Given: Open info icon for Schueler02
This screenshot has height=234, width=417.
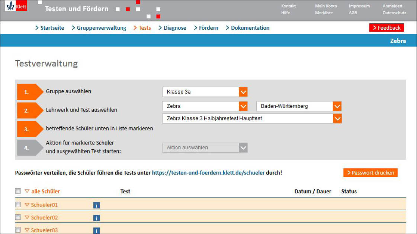Looking at the screenshot, I should click(96, 218).
